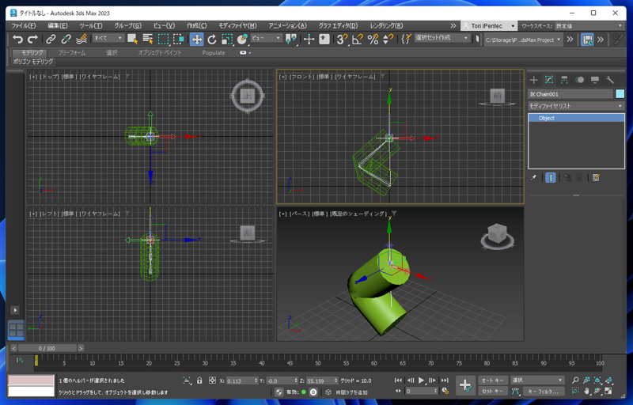This screenshot has height=405, width=633.
Task: Open the モディファイヤ(M) menu
Action: click(x=237, y=26)
